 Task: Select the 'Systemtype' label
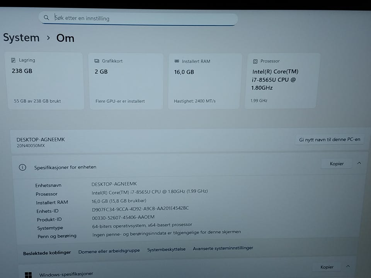[50, 228]
